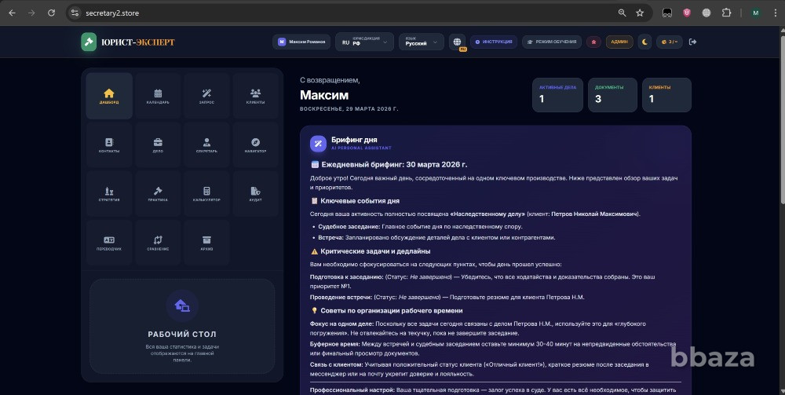Open the Навигатор compass tile

[255, 145]
